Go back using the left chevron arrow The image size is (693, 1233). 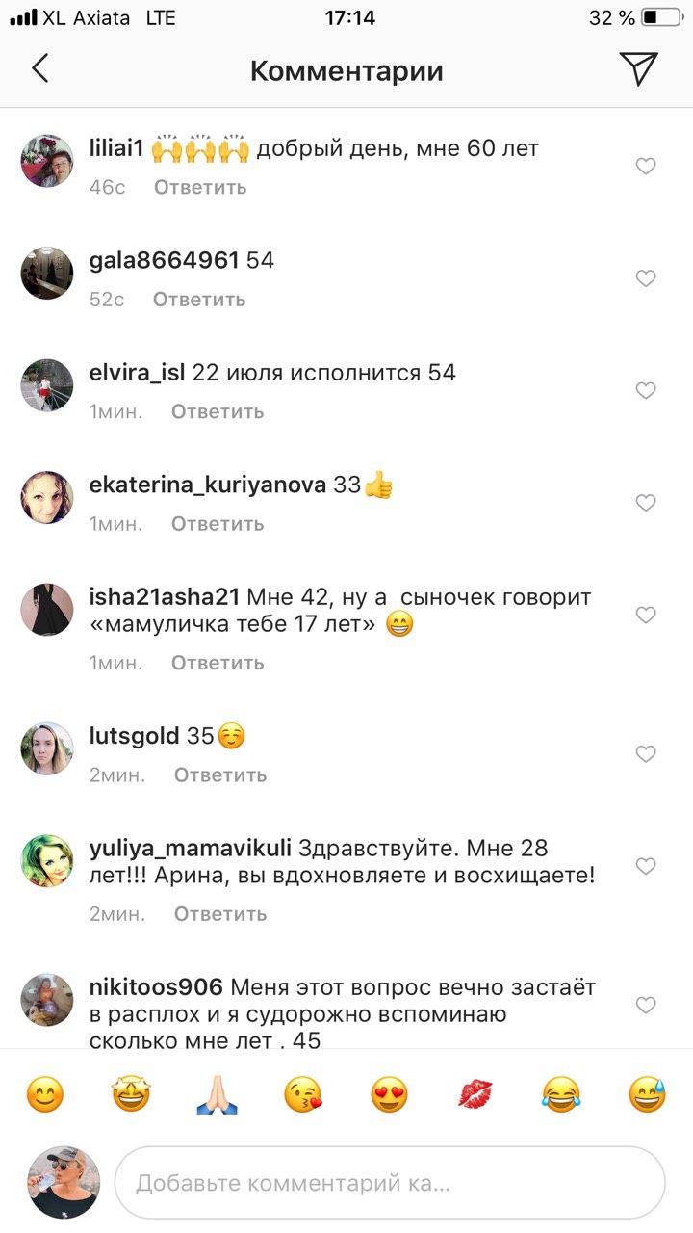(39, 69)
